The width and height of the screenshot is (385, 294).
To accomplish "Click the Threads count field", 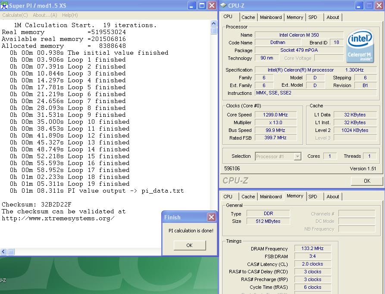I will 369,156.
